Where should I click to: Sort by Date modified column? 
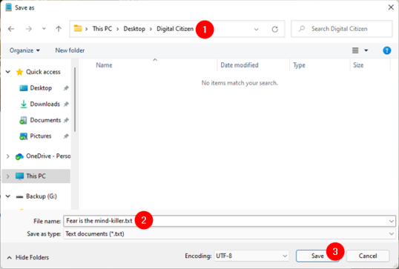tap(240, 65)
